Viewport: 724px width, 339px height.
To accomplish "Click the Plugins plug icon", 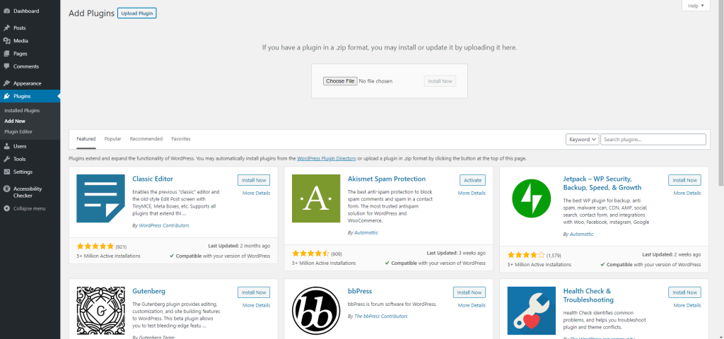I will [x=6, y=96].
